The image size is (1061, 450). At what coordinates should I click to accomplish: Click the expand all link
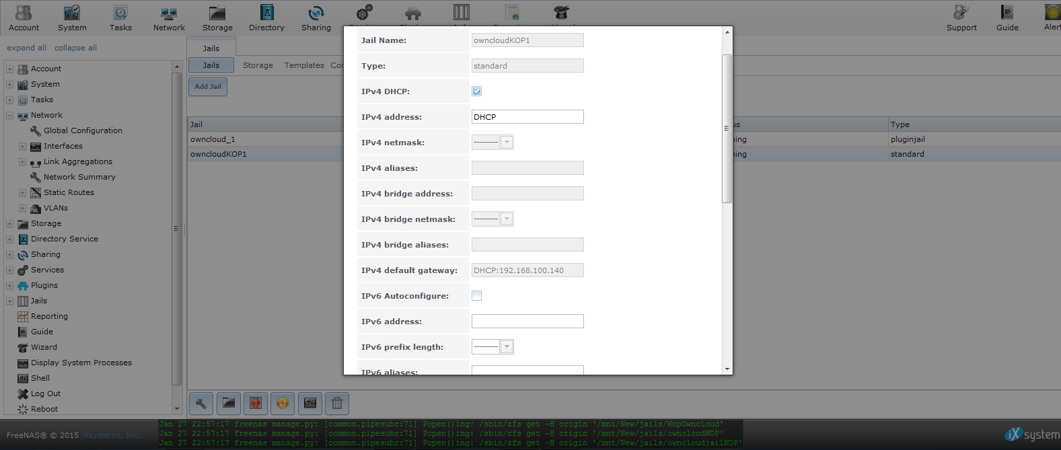click(26, 48)
